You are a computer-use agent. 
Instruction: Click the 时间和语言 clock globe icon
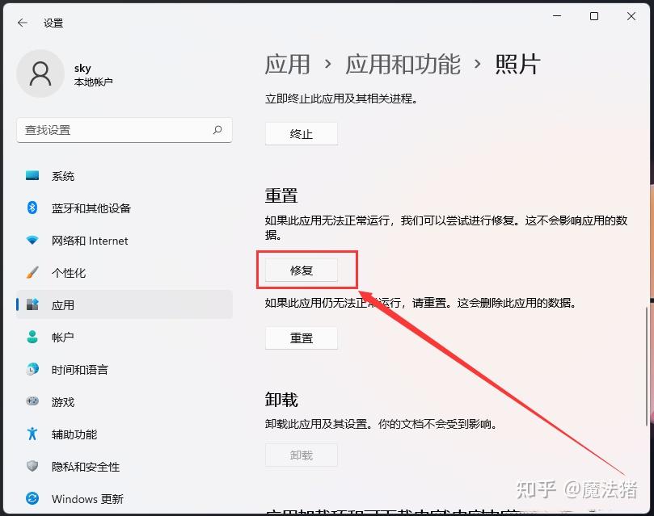point(32,369)
